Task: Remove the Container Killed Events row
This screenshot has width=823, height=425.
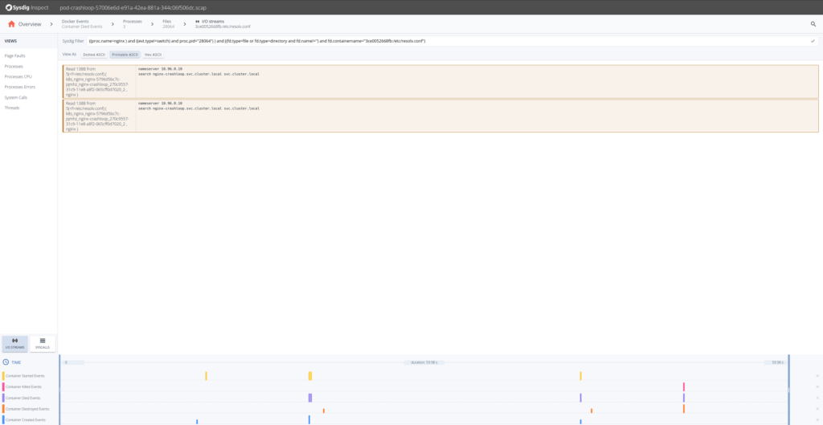Action: (x=817, y=386)
